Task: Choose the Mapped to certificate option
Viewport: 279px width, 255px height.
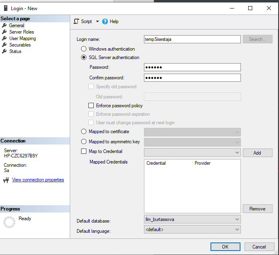Action: click(x=84, y=132)
